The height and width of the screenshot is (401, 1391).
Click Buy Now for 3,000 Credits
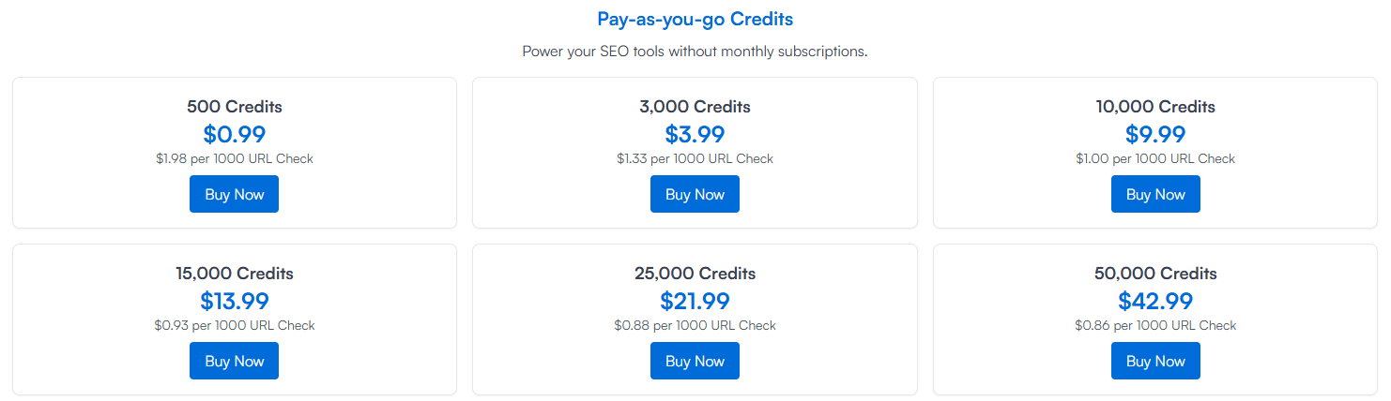click(x=695, y=194)
